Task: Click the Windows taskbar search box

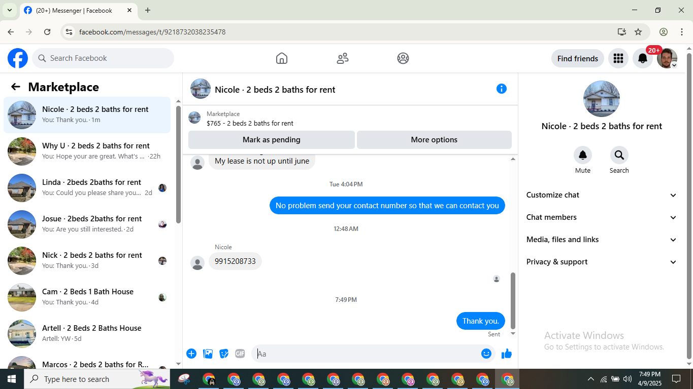Action: coord(96,379)
